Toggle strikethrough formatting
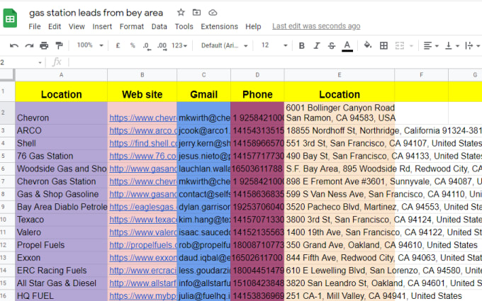This screenshot has width=482, height=301. (x=332, y=46)
